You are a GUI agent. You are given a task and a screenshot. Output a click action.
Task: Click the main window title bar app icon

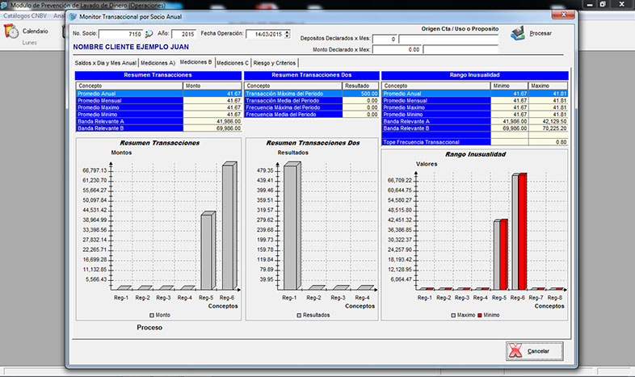5,5
